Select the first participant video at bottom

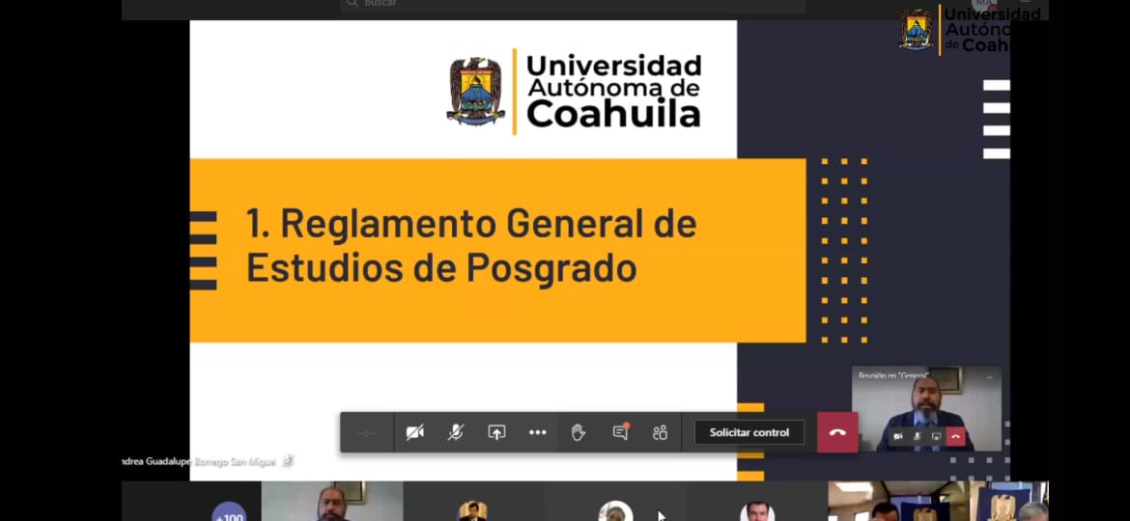coord(331,502)
